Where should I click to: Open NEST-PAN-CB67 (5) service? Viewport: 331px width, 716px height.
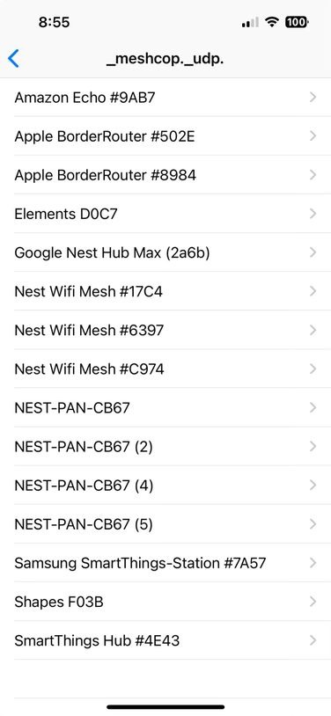pyautogui.click(x=165, y=524)
